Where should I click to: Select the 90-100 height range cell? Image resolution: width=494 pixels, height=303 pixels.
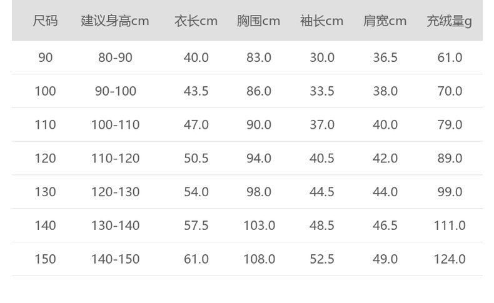point(115,91)
